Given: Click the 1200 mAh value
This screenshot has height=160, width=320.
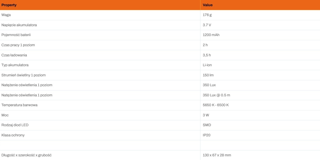Looking at the screenshot, I should (211, 35).
